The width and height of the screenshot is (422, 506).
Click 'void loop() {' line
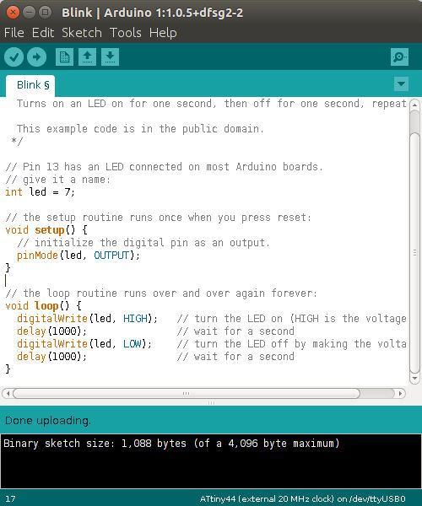(x=44, y=305)
